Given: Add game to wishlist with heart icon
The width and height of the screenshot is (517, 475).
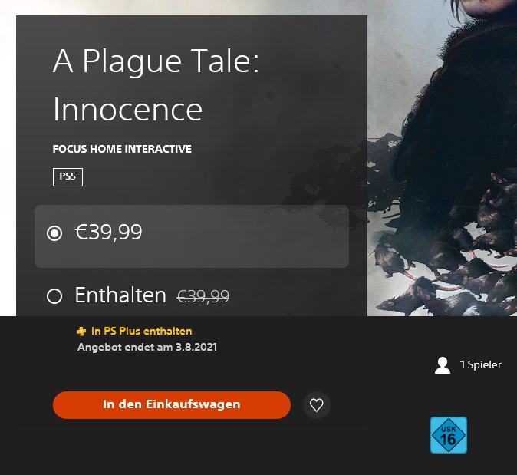Looking at the screenshot, I should pyautogui.click(x=316, y=404).
